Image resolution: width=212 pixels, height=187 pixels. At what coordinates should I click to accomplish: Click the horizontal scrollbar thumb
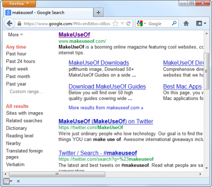point(57,174)
